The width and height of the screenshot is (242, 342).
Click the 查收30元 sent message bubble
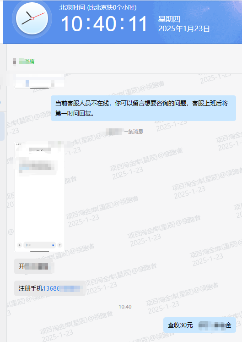click(x=199, y=325)
